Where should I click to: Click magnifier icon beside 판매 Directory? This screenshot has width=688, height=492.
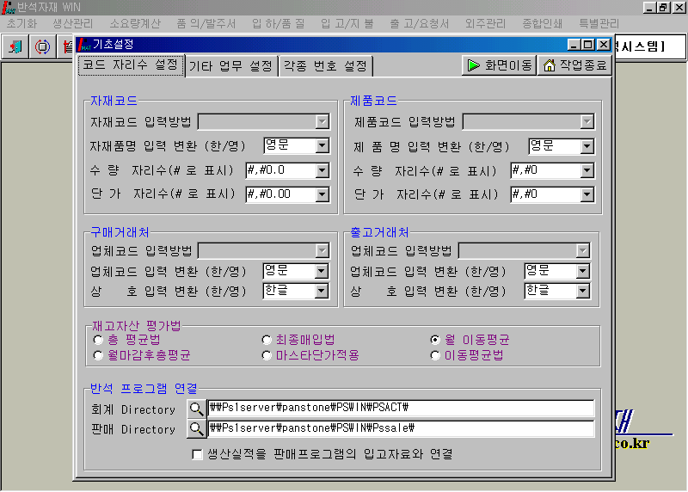(x=197, y=428)
